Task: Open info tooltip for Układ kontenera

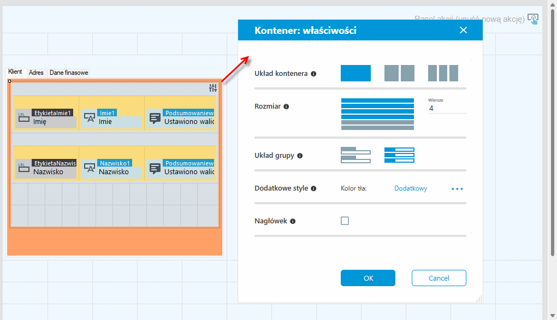Action: [313, 74]
